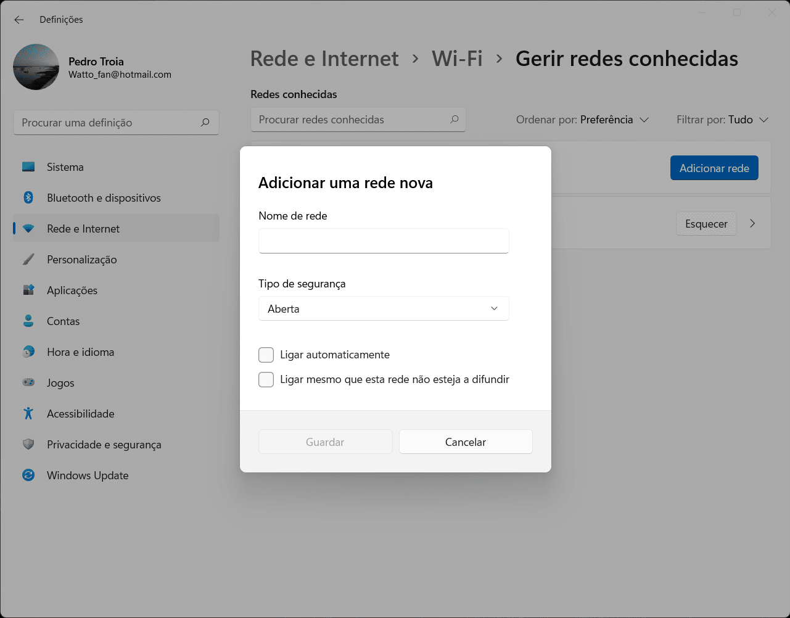The image size is (790, 618).
Task: Click the back arrow in Definições
Action: (19, 20)
